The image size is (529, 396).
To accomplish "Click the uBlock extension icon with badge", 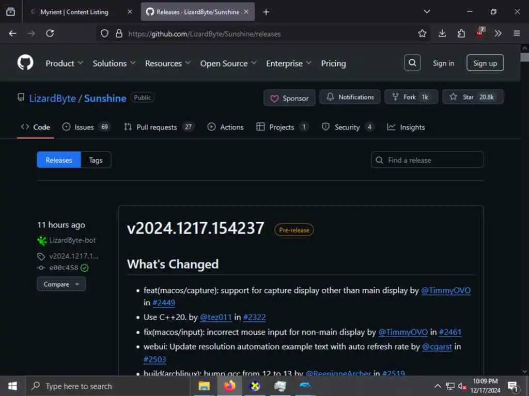I will [480, 32].
